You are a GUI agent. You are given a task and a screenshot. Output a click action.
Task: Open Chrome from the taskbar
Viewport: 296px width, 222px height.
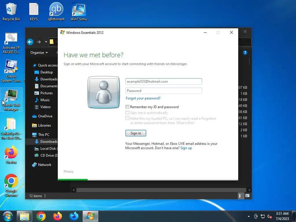[41, 216]
